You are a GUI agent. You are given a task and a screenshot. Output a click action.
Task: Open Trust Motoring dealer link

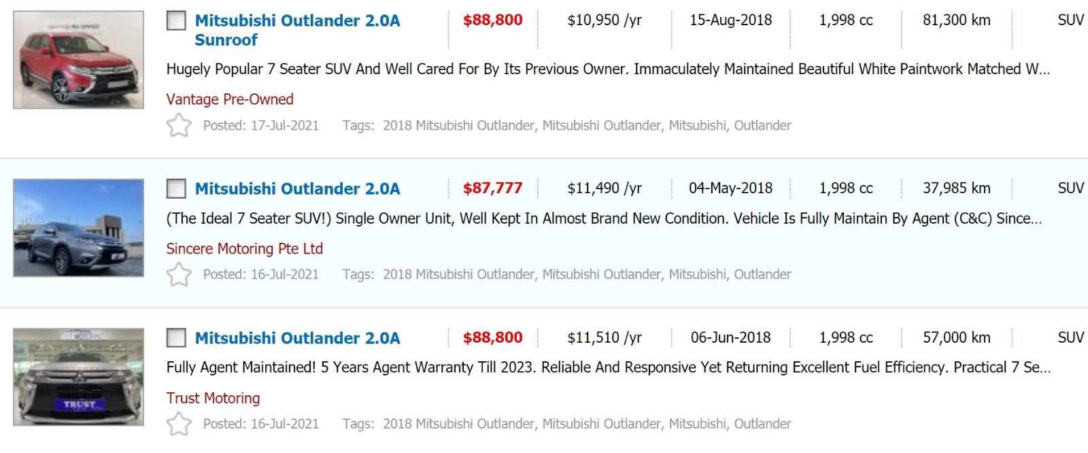tap(213, 398)
